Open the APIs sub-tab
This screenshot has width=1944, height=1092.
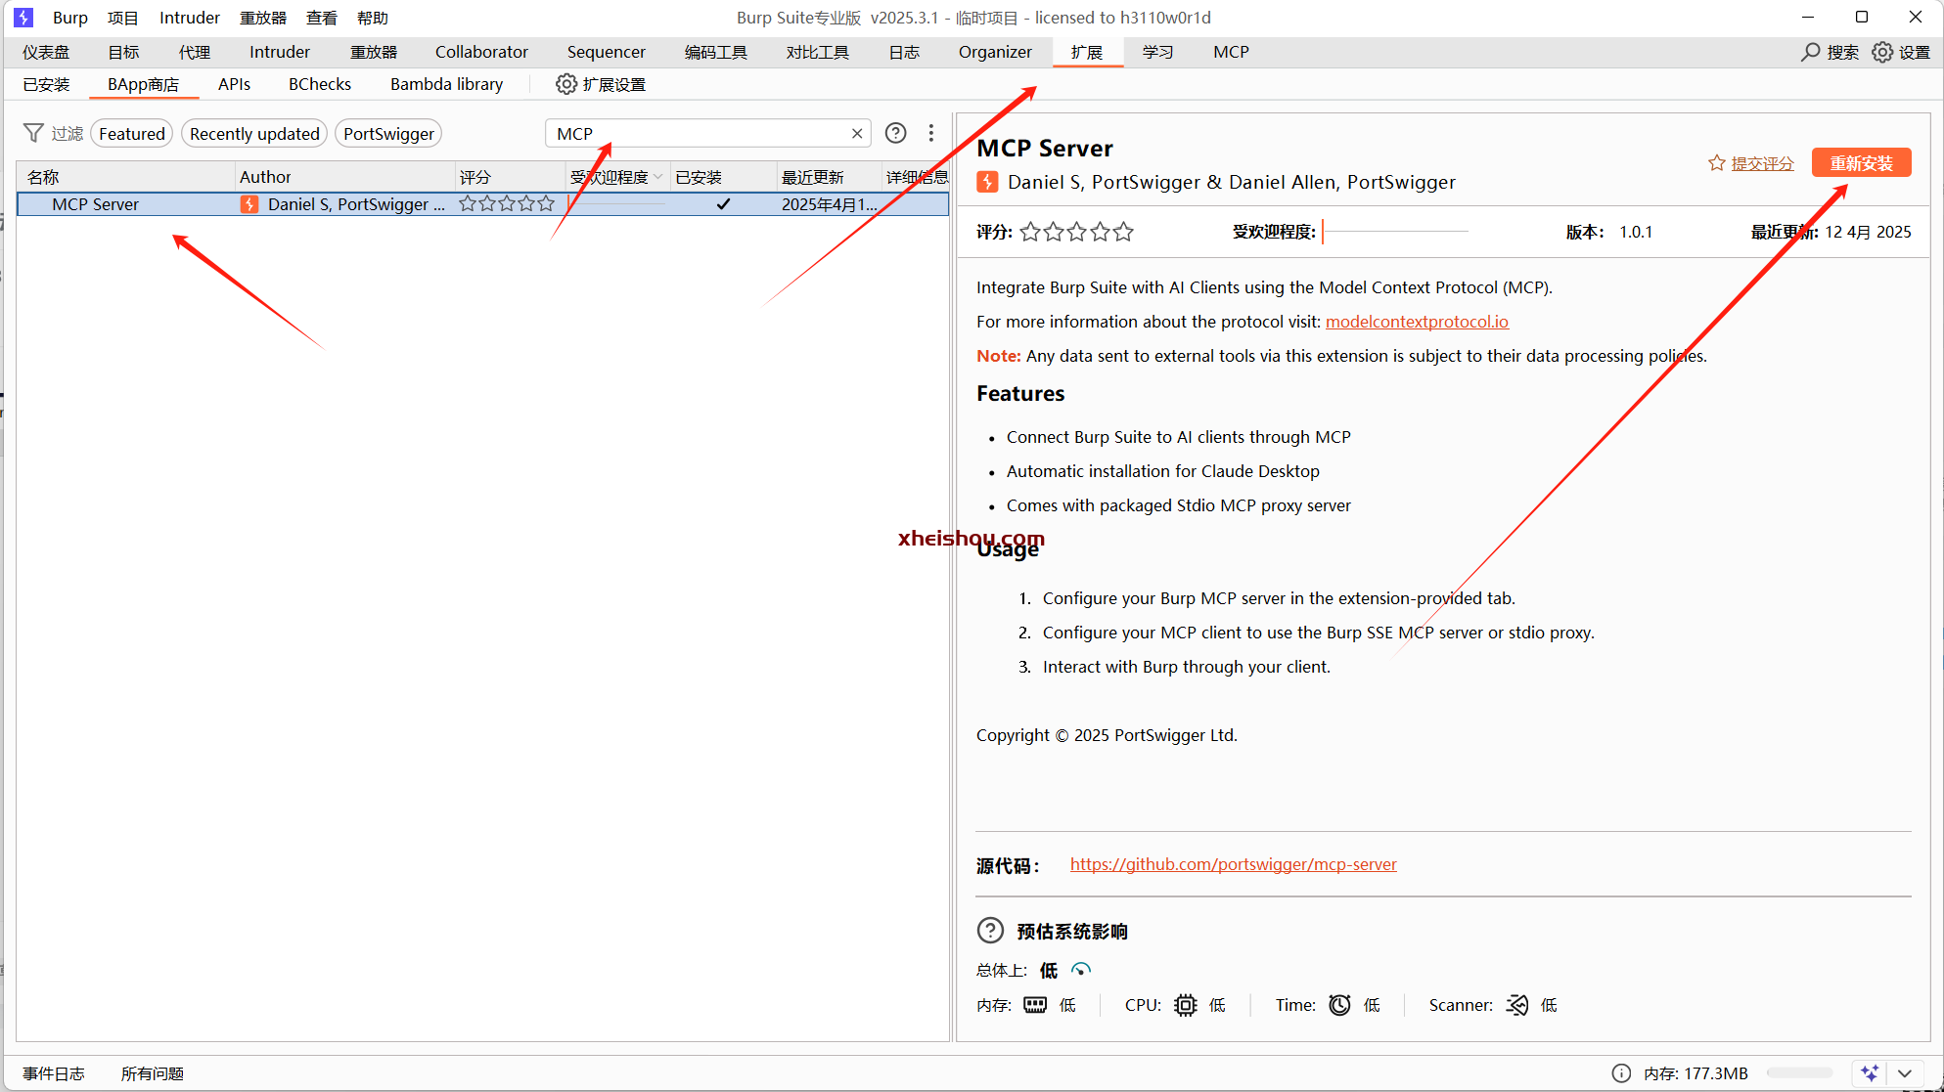click(x=234, y=84)
